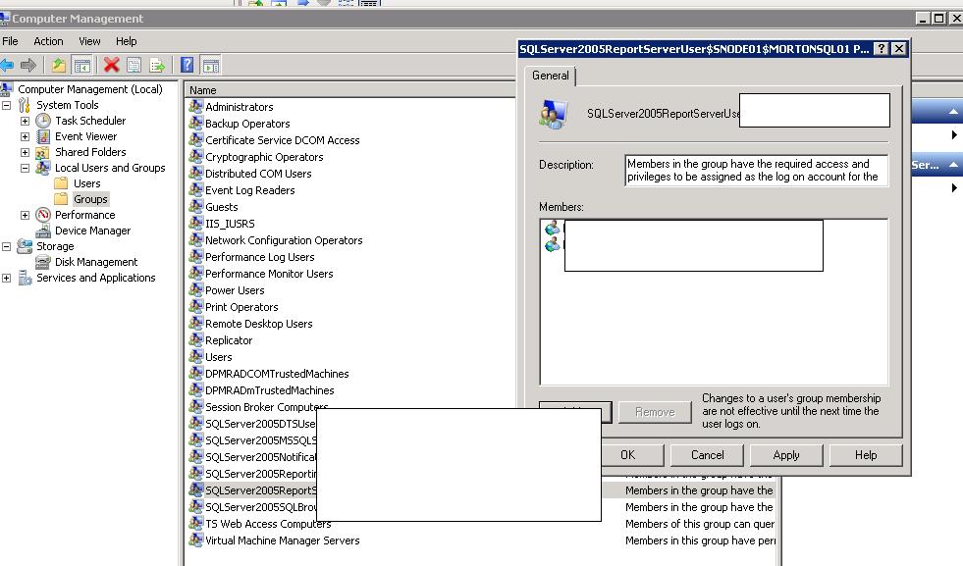Click the Up one level folder icon
This screenshot has height=566, width=963.
58,66
